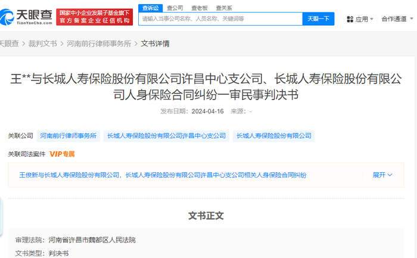The height and width of the screenshot is (258, 417).
Task: Open 长城人寿保险股份有限公司 company tag
Action: 274,136
